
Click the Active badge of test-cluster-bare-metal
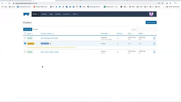[x=30, y=52]
